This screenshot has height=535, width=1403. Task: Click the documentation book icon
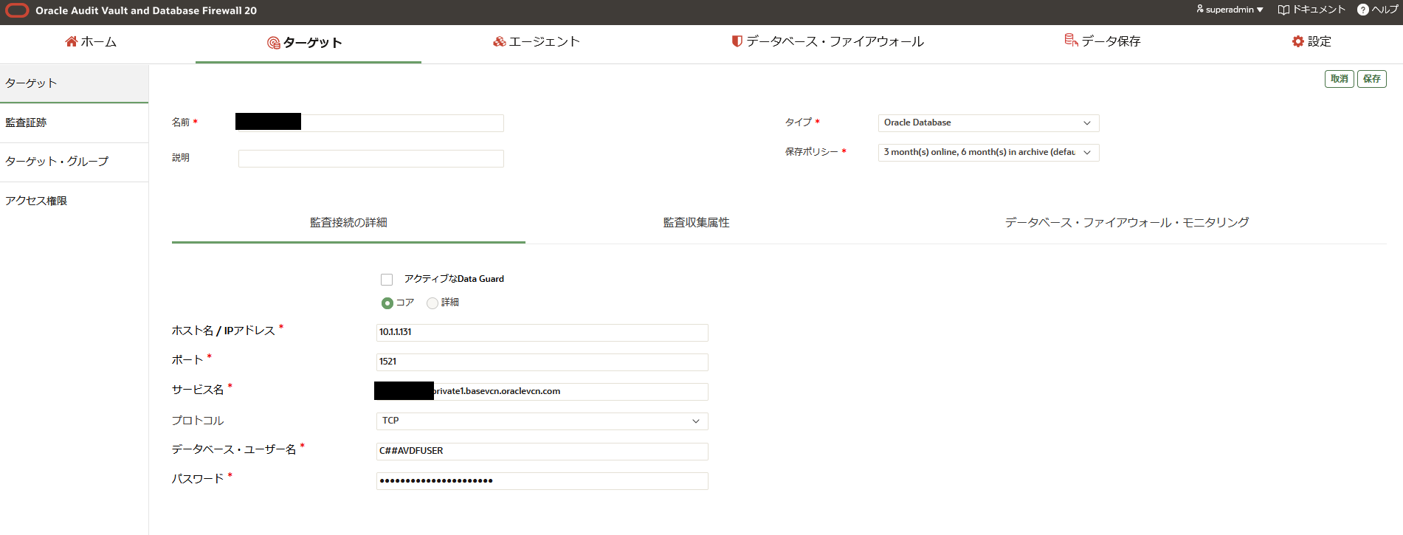tap(1283, 10)
